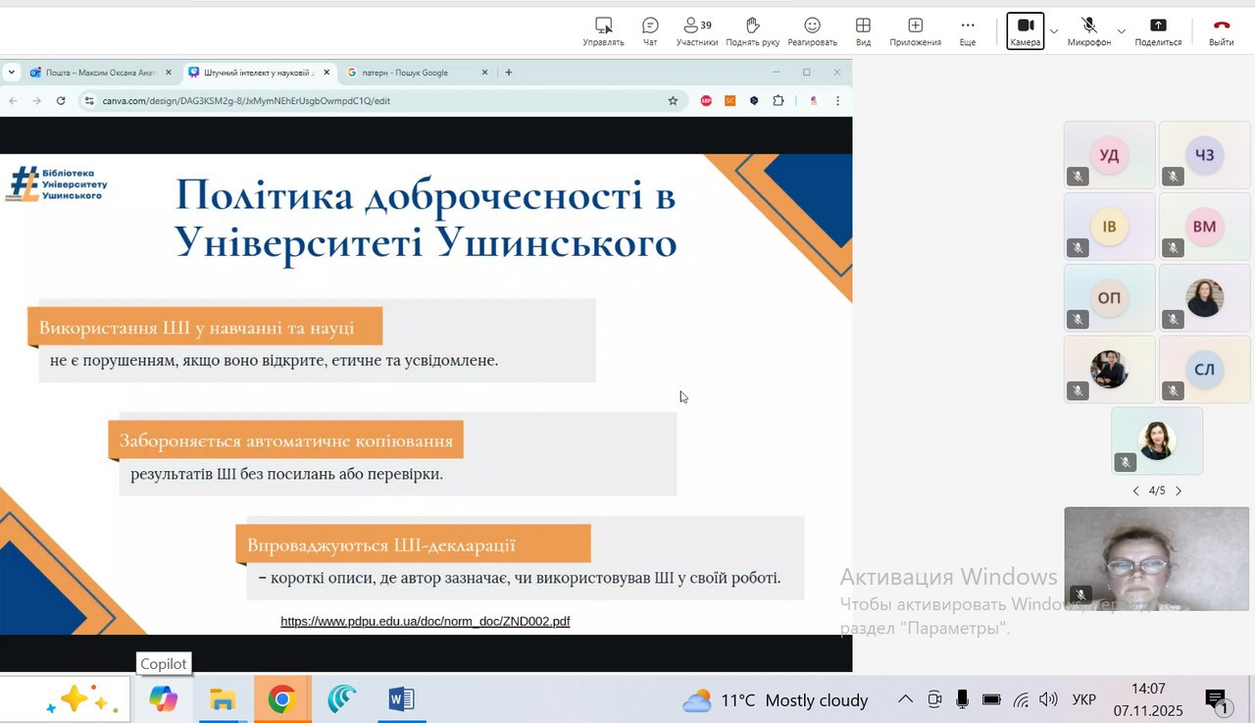Toggle the camera on or off
The image size is (1255, 723).
click(1025, 30)
